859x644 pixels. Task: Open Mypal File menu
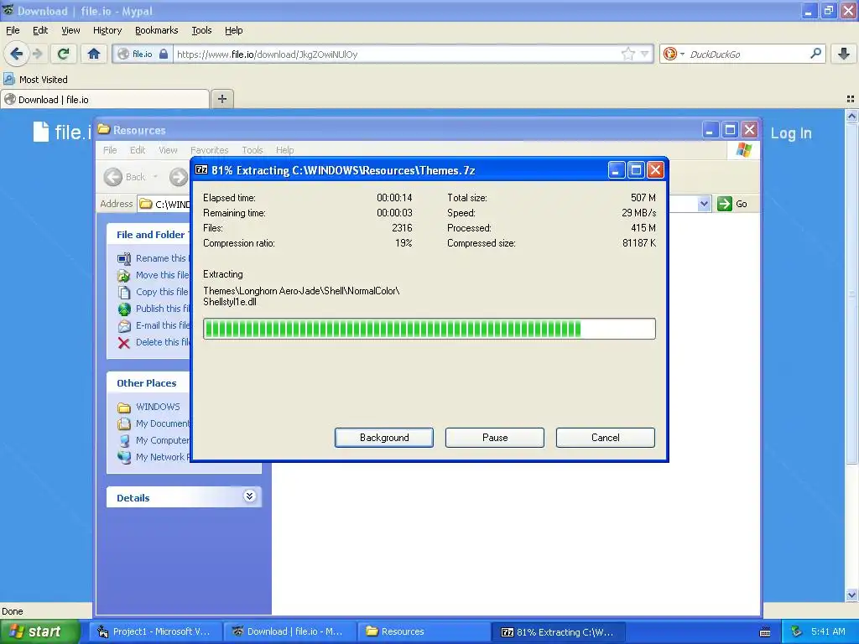coord(13,30)
